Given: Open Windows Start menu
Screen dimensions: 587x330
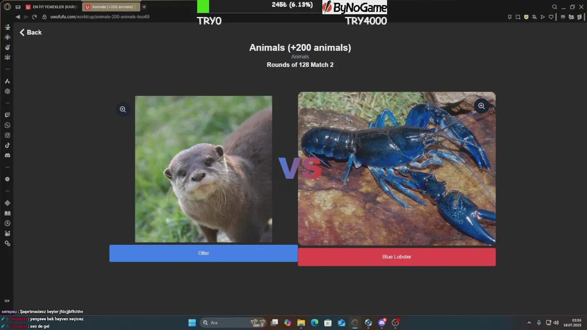Looking at the screenshot, I should (192, 323).
